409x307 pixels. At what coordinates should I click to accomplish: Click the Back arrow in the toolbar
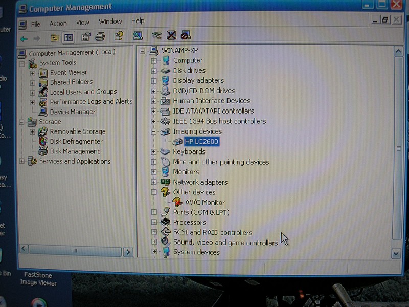[24, 39]
